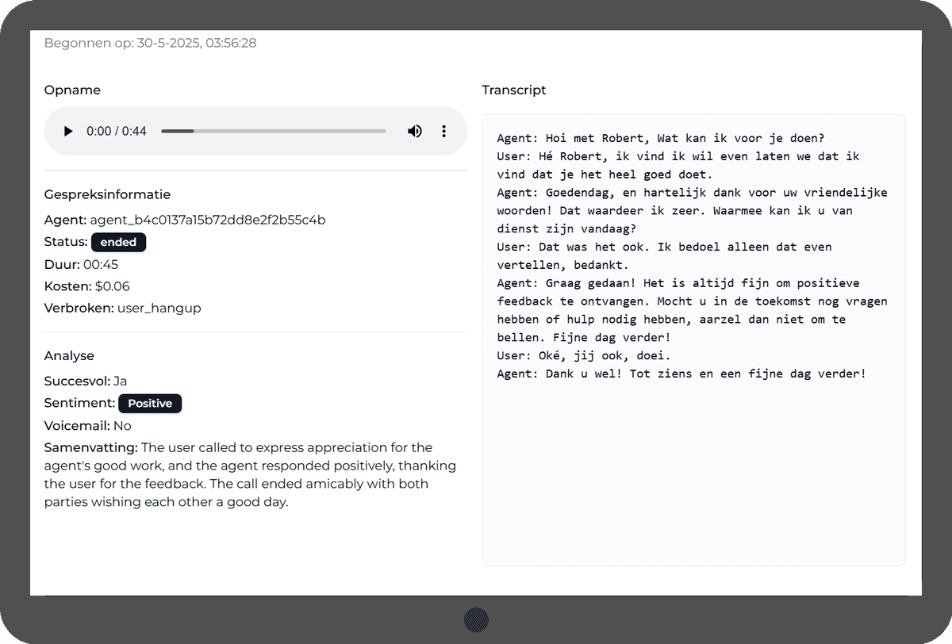Click the dark circular widget icon below the panel
This screenshot has height=644, width=952.
click(476, 620)
